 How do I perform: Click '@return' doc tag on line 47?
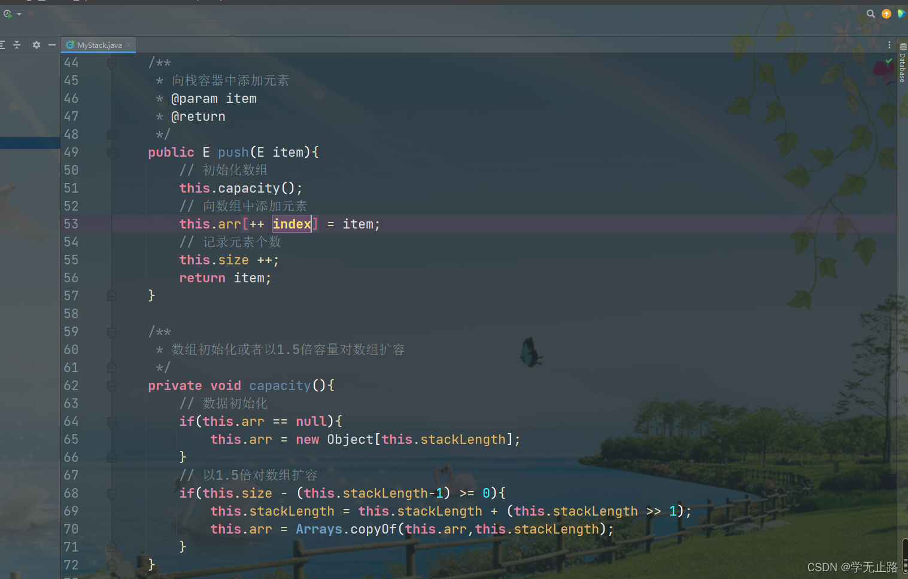(x=198, y=117)
